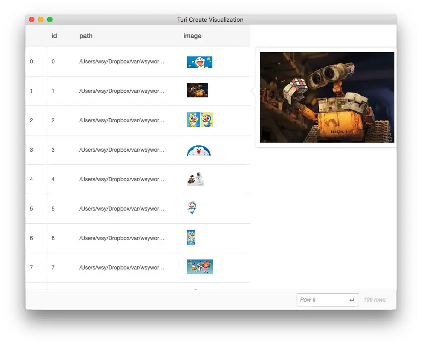Image resolution: width=422 pixels, height=346 pixels.
Task: Minimize the window with the yellow button
Action: pos(41,19)
